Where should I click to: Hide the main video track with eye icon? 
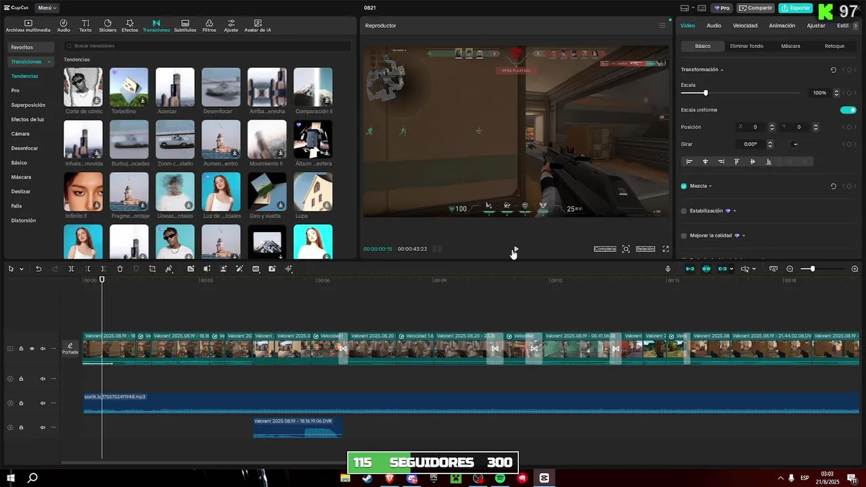pos(32,349)
